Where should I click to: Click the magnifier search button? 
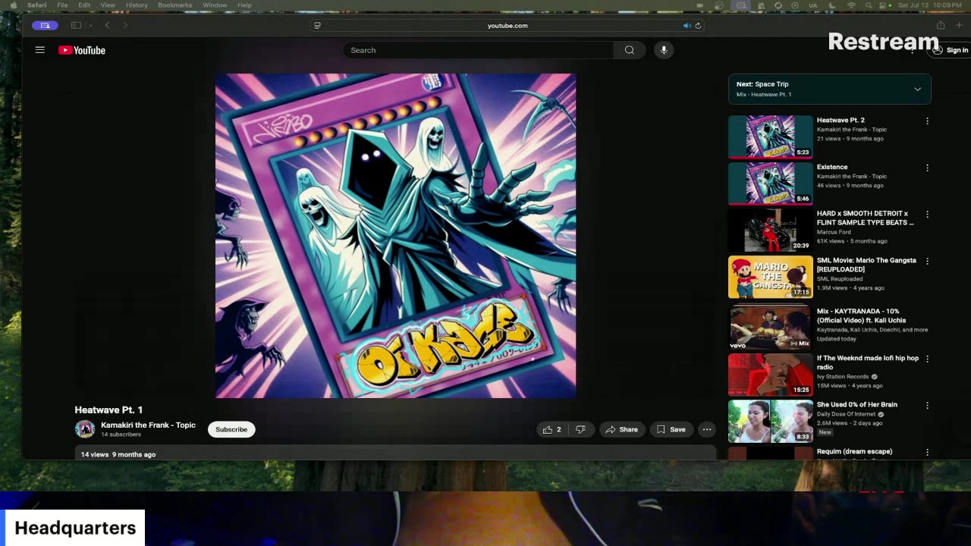pyautogui.click(x=630, y=50)
